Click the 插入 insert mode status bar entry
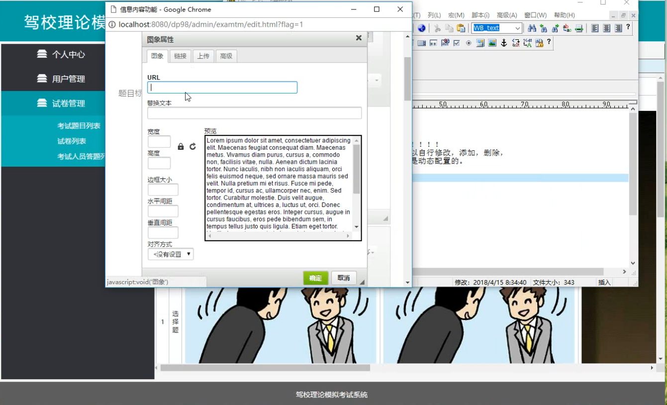This screenshot has width=667, height=405. click(x=604, y=282)
